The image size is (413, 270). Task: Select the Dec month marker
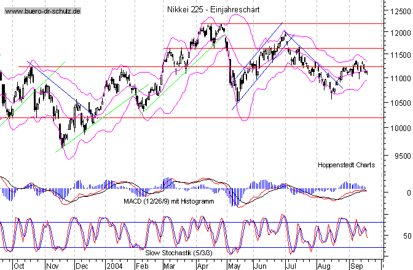(81, 266)
